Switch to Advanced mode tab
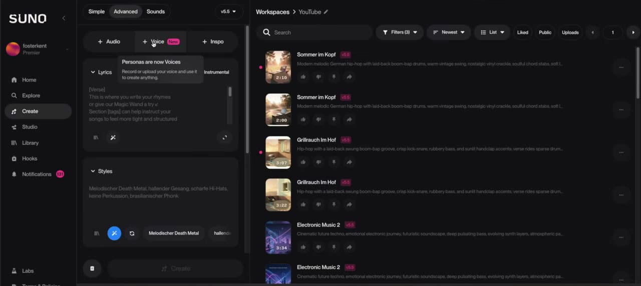641x286 pixels. (126, 11)
